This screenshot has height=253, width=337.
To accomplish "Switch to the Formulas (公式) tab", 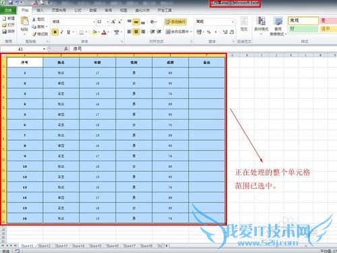I will point(78,10).
